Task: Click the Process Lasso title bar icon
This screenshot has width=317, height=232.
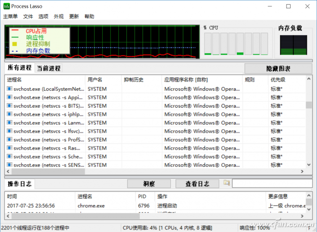Action: click(x=6, y=6)
